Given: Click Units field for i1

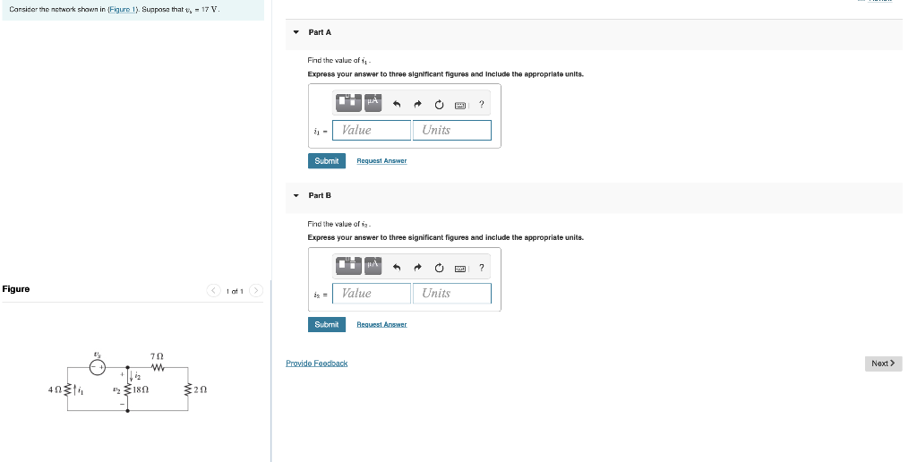Looking at the screenshot, I should click(x=452, y=130).
